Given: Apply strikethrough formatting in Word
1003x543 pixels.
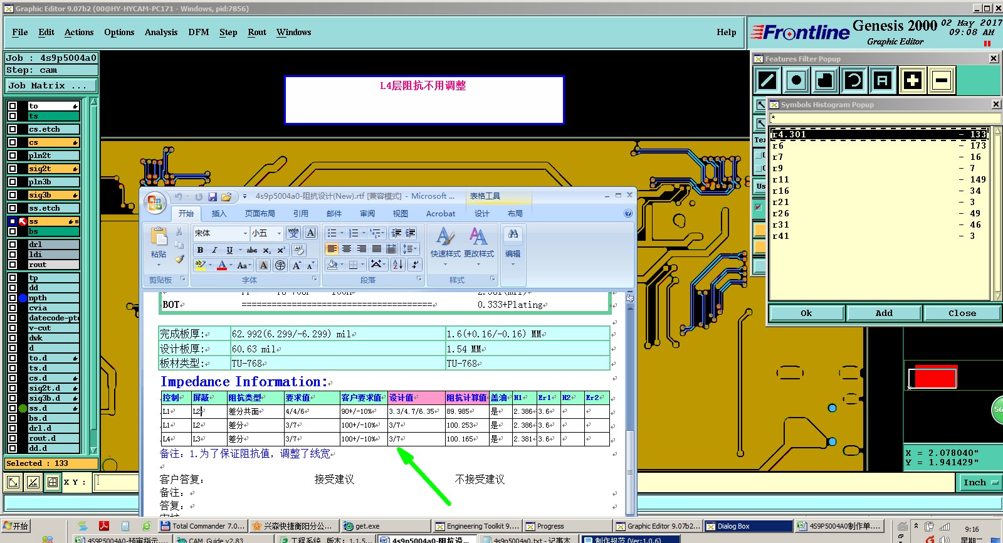Looking at the screenshot, I should point(252,250).
